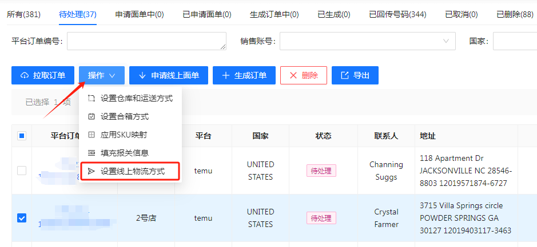Click the paper-plane icon beside 设置线上物流方式
Screen dimensions: 537x247
[x=92, y=171]
